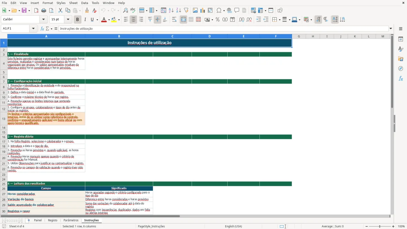Click the Insert Comment icon

[237, 11]
